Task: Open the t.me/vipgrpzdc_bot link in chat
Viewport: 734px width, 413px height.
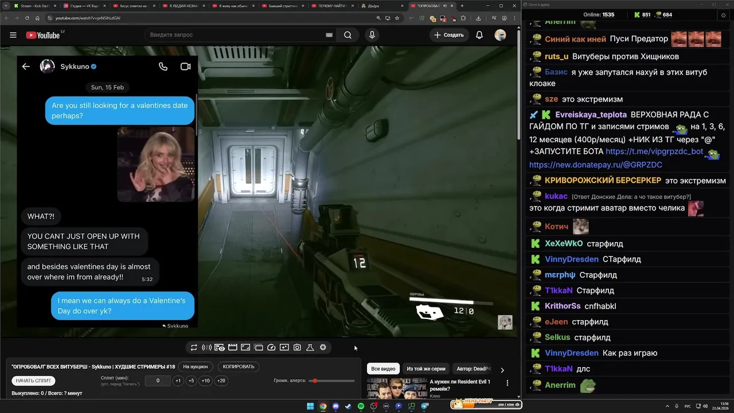Action: [654, 151]
